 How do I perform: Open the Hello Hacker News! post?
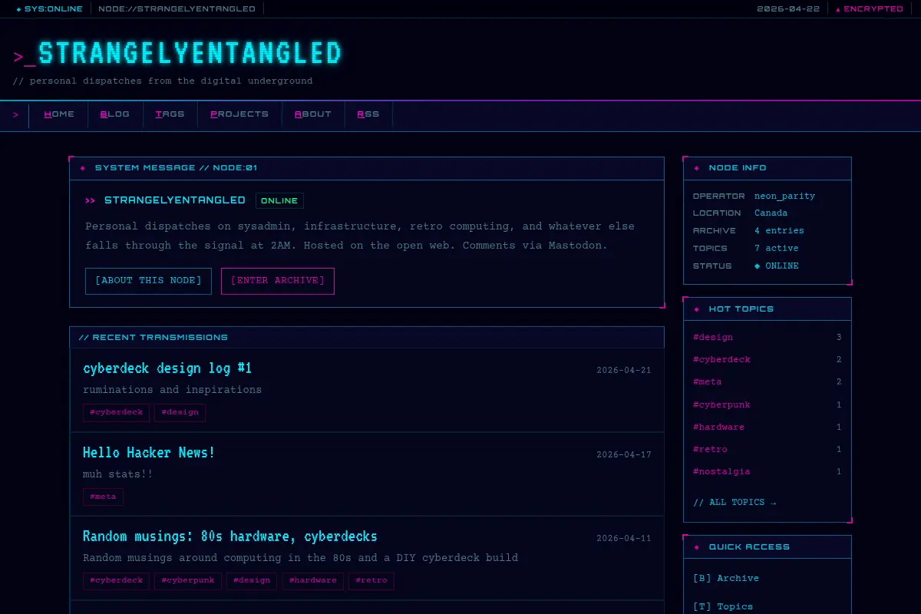149,453
